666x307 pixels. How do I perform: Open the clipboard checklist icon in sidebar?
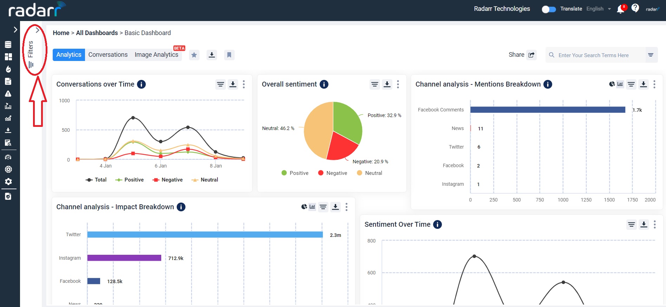pyautogui.click(x=8, y=196)
